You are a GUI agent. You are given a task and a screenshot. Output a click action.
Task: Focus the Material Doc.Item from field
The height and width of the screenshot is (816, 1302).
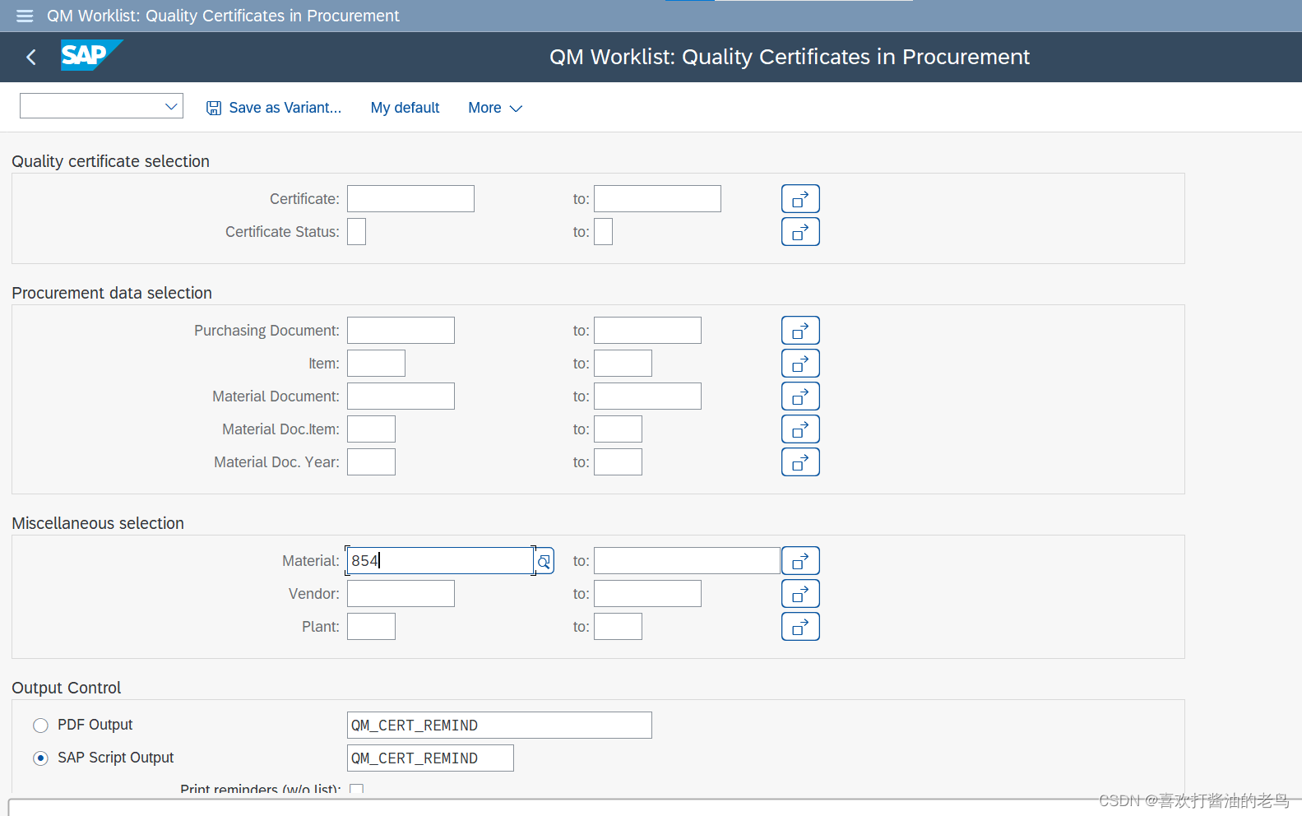371,429
